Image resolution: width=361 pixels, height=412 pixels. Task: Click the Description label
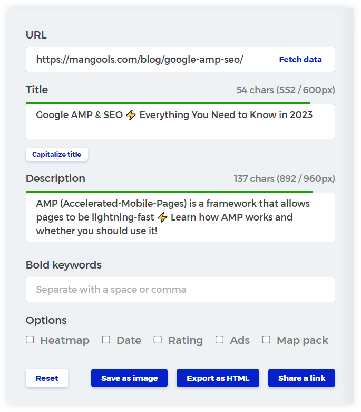coord(55,178)
